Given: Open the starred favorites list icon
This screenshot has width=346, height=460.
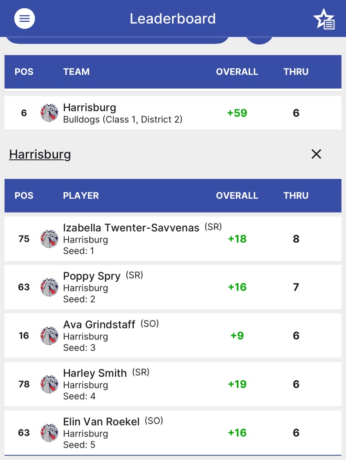Looking at the screenshot, I should (x=324, y=19).
